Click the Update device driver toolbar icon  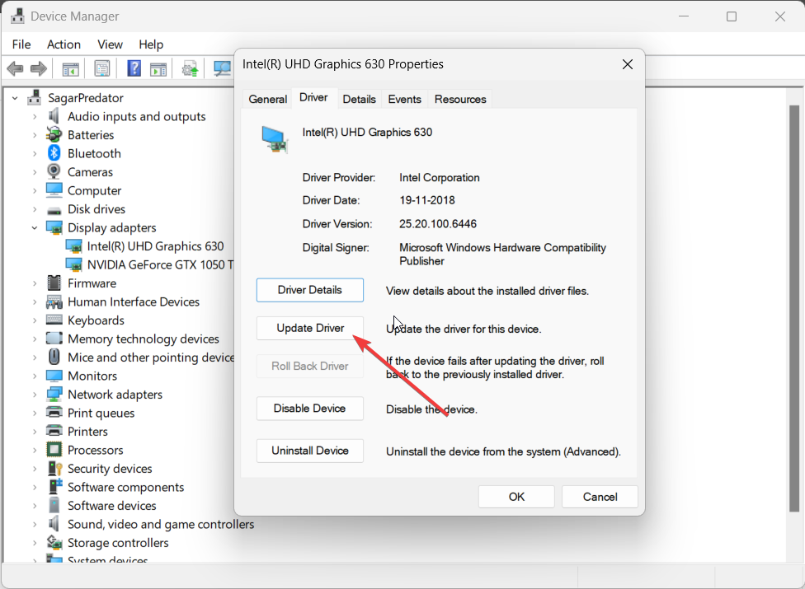coord(190,68)
